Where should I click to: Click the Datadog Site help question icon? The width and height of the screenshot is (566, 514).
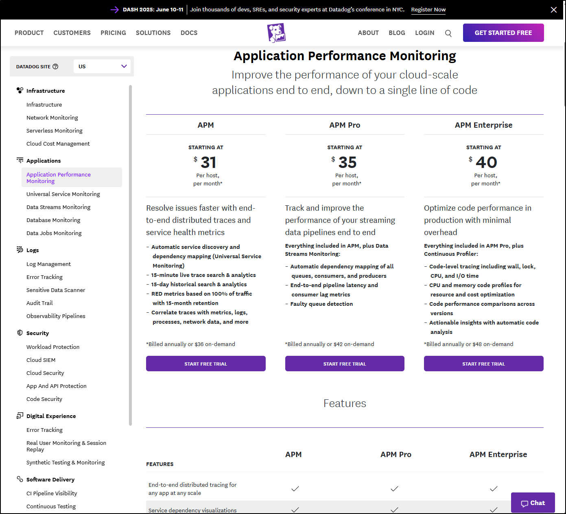click(x=56, y=67)
